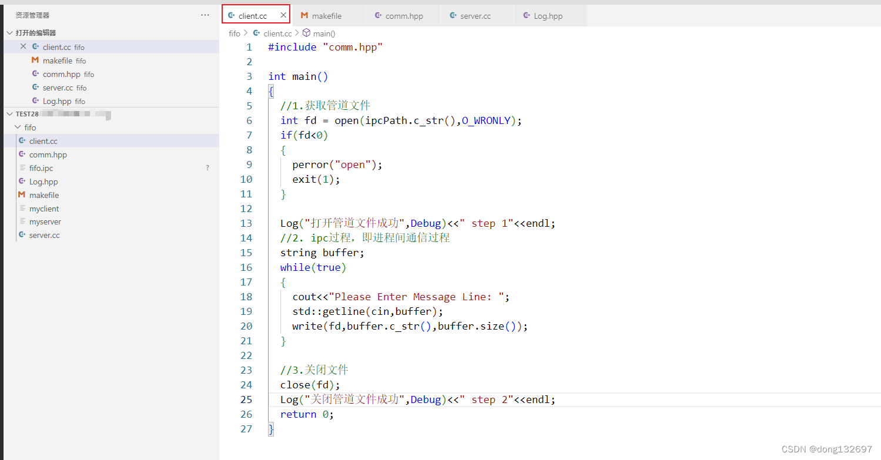Screen dimensions: 881x460
Task: Open makefile in the open editors list
Action: pyautogui.click(x=112, y=61)
